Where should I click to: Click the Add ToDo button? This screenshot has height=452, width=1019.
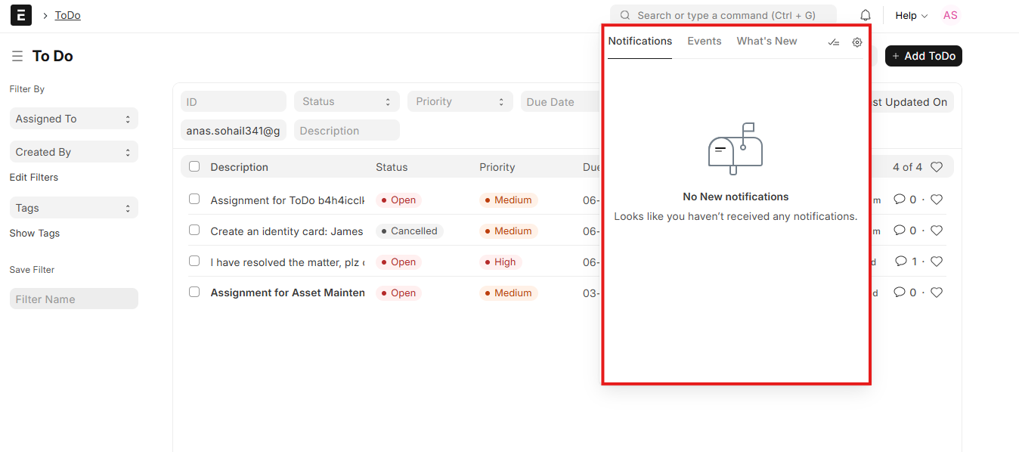point(924,56)
